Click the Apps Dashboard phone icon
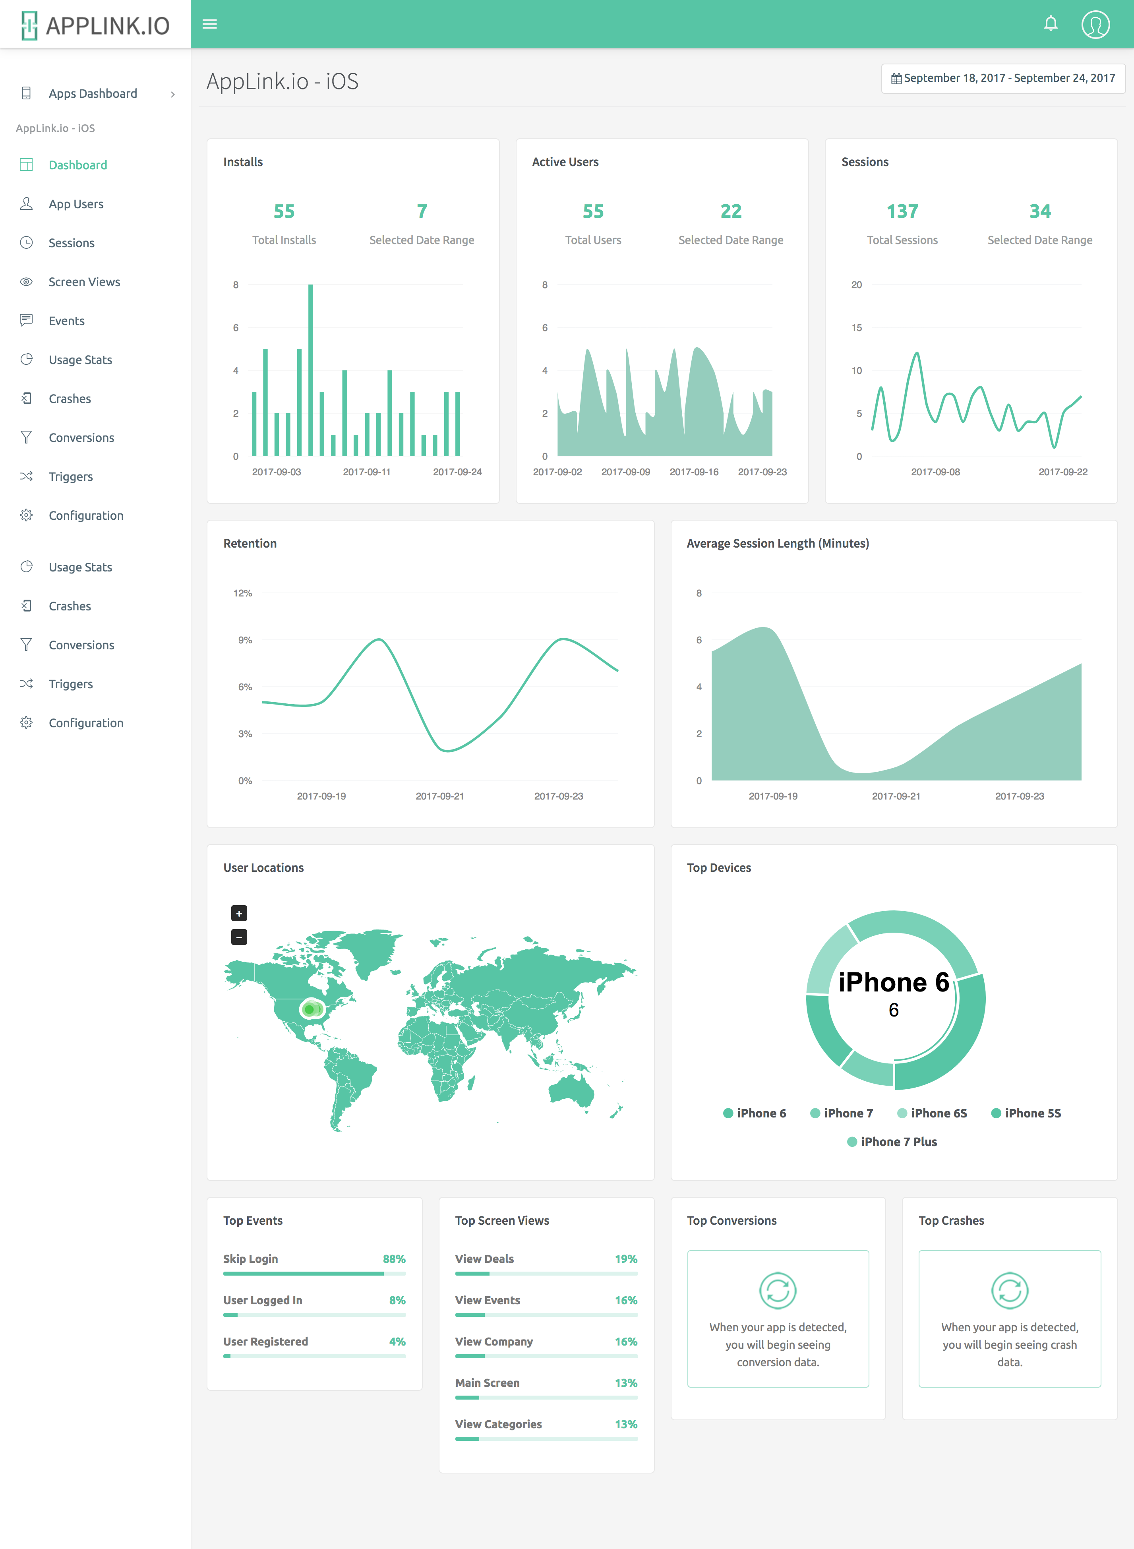Screen dimensions: 1134x1549 click(26, 93)
